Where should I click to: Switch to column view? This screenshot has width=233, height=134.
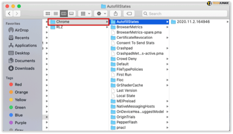coord(64,14)
